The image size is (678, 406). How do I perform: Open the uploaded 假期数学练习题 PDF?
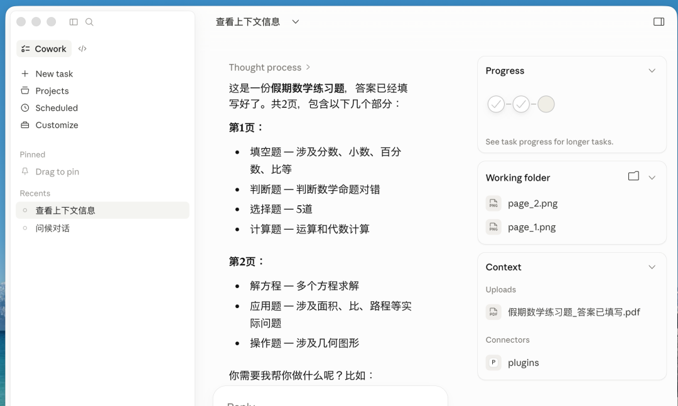pyautogui.click(x=574, y=312)
